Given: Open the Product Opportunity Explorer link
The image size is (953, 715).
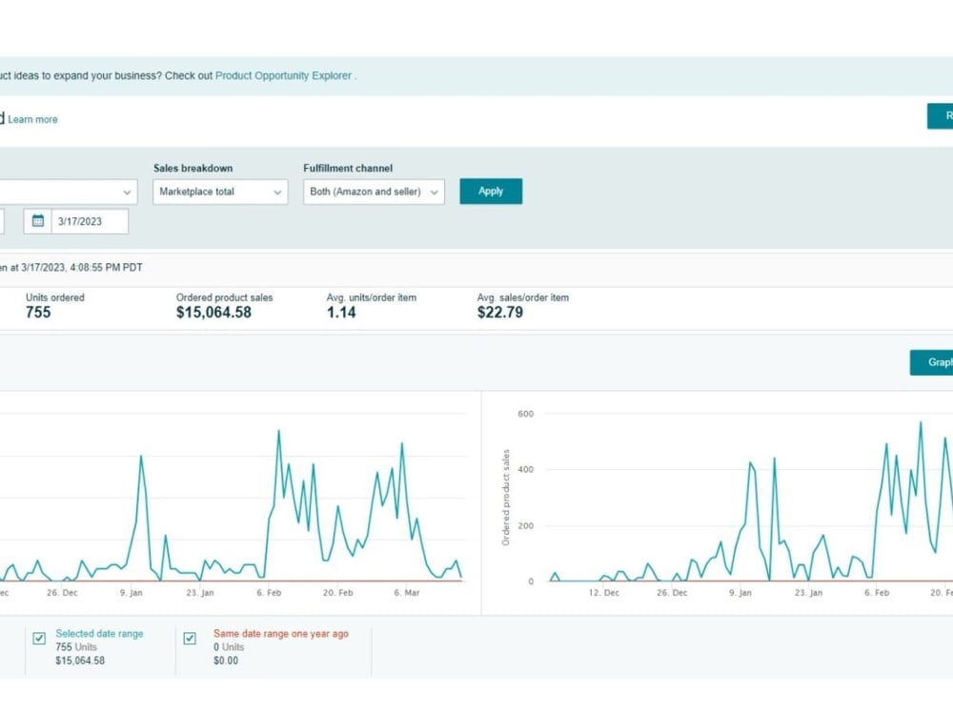Looking at the screenshot, I should (283, 75).
